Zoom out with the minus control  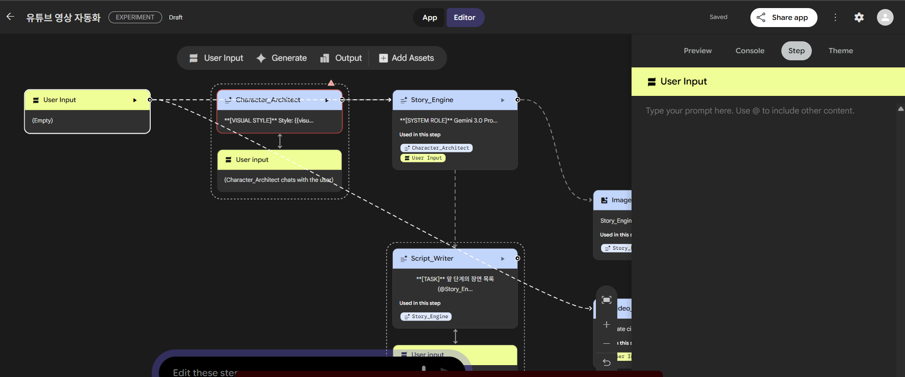click(606, 343)
